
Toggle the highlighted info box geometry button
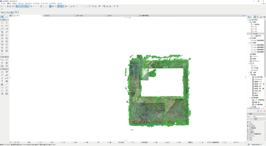pos(11,12)
